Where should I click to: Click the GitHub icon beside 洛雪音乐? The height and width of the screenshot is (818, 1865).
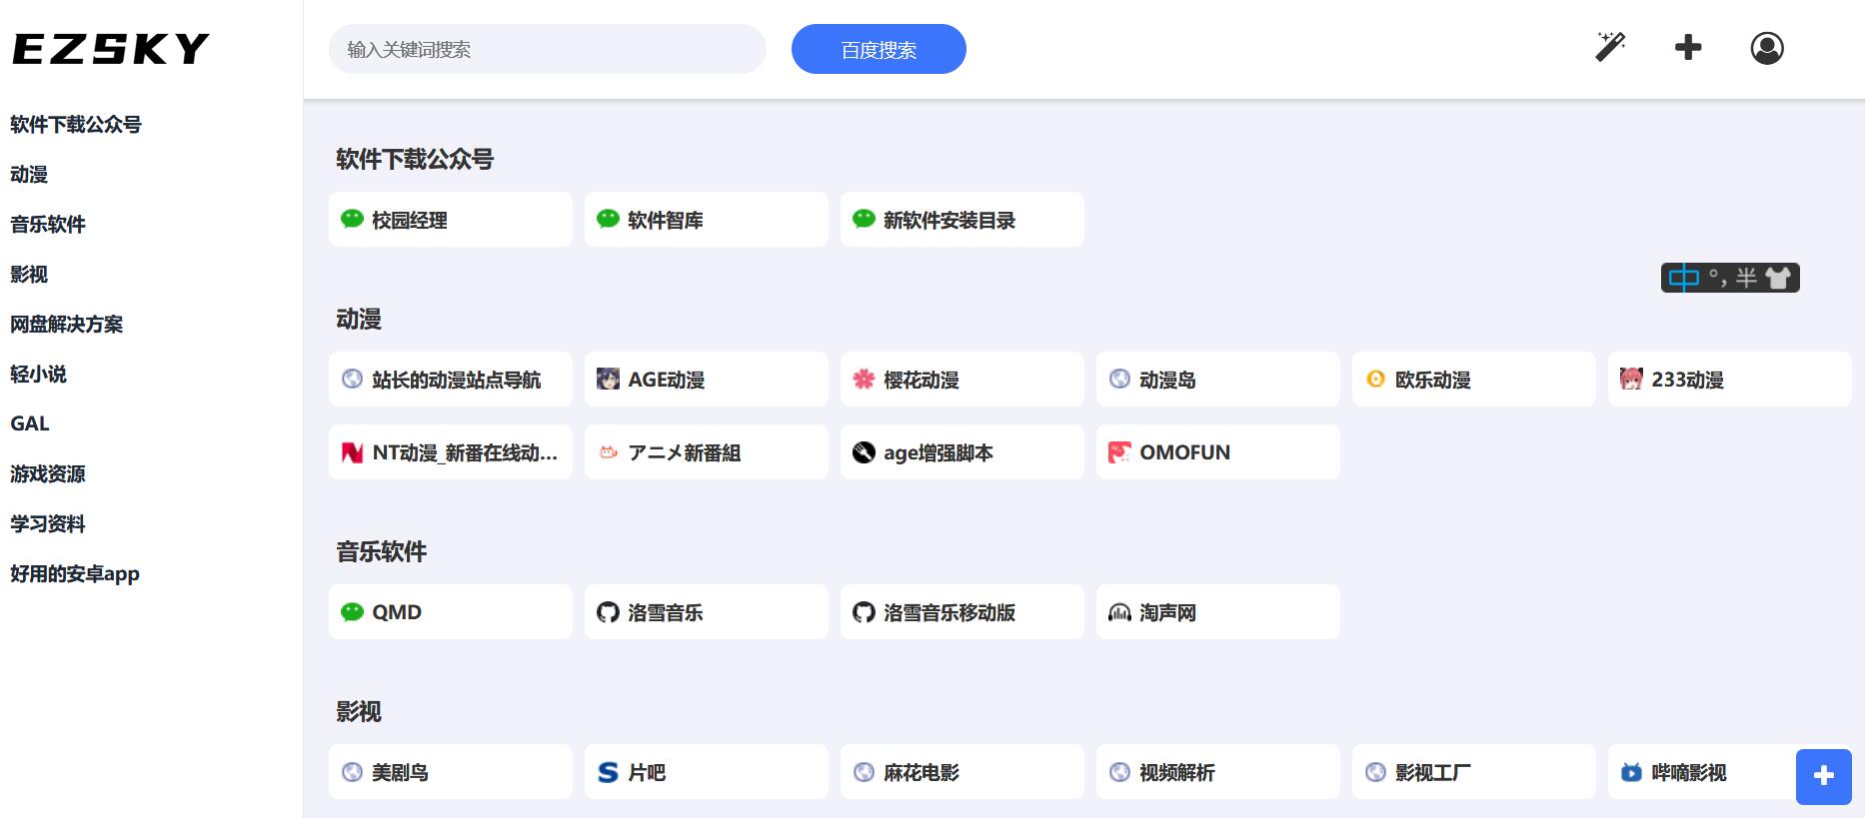608,612
